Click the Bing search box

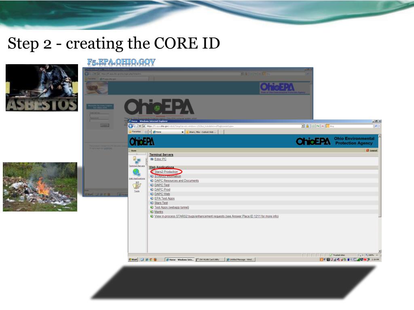350,126
